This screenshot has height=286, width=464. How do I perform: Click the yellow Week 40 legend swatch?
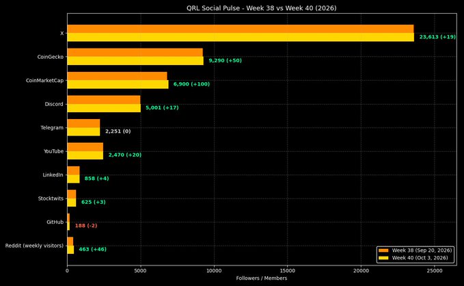click(383, 258)
